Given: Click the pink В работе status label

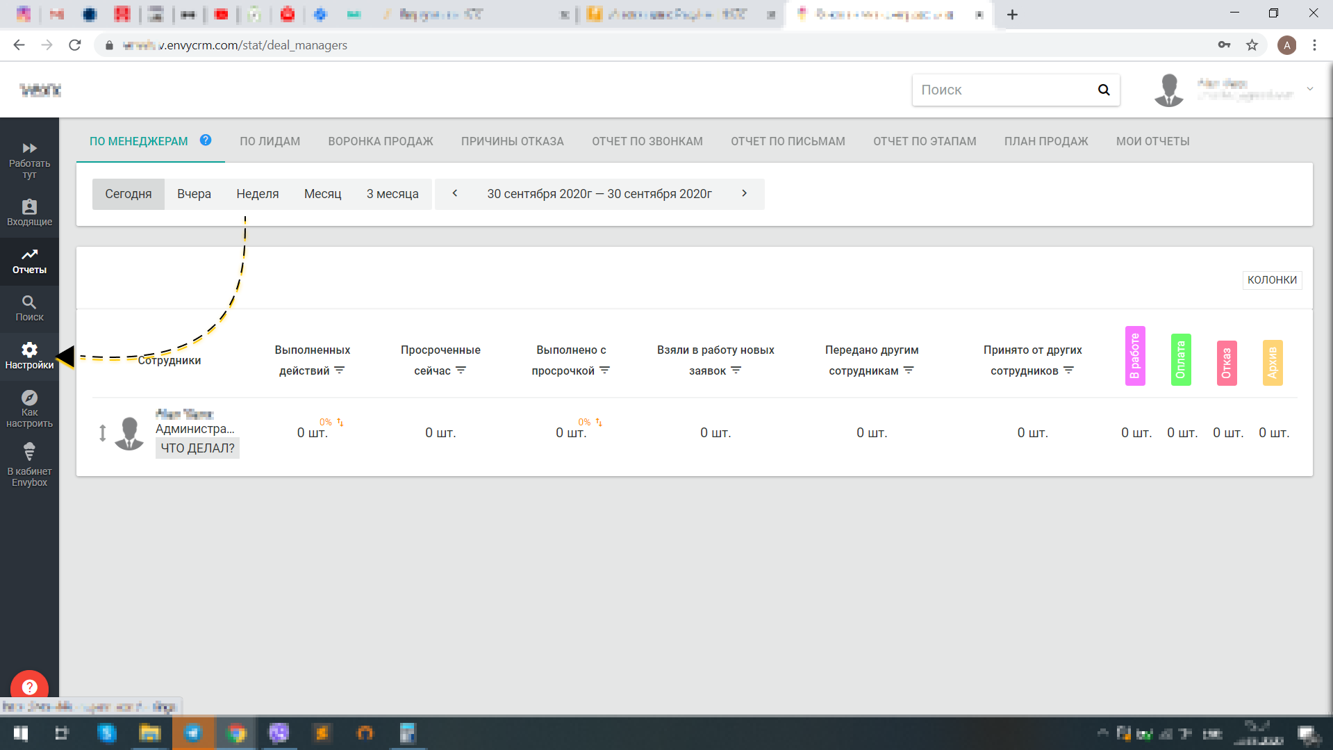Looking at the screenshot, I should point(1134,356).
